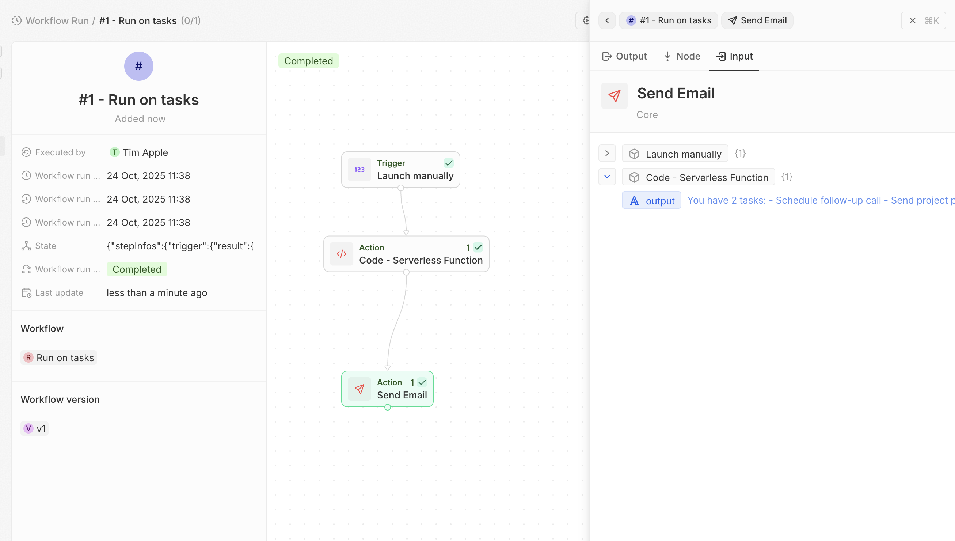Expand the Launch manually input row
The image size is (955, 541).
pyautogui.click(x=607, y=154)
